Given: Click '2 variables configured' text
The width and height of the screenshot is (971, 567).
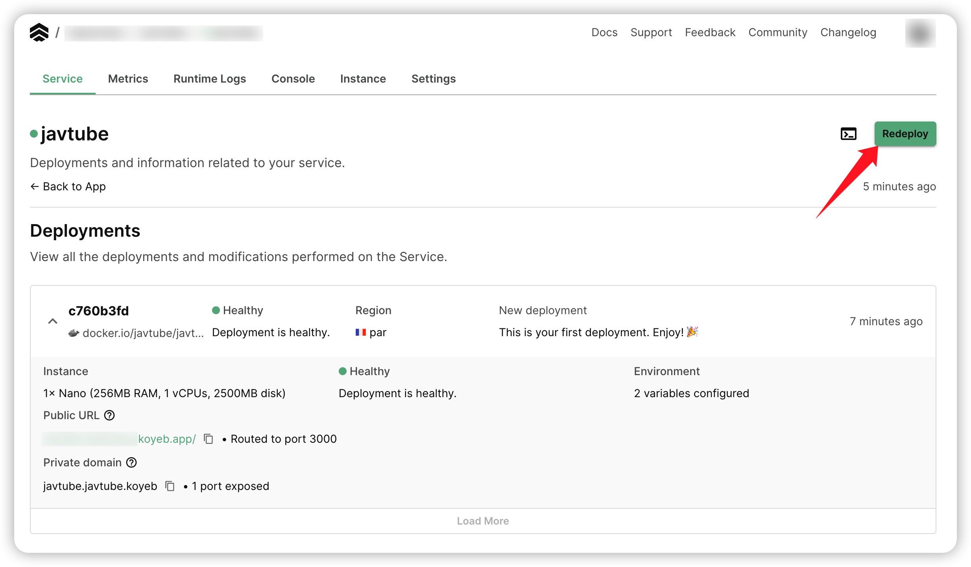Looking at the screenshot, I should pos(692,393).
